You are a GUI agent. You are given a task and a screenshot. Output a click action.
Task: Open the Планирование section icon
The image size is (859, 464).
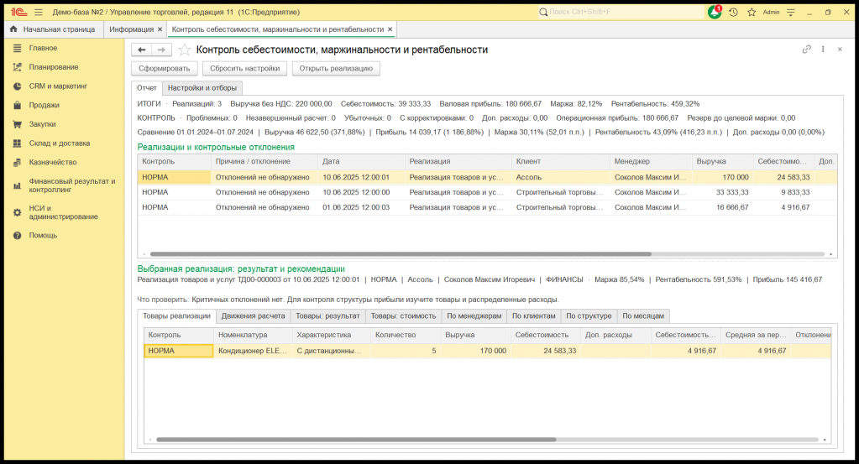(18, 67)
